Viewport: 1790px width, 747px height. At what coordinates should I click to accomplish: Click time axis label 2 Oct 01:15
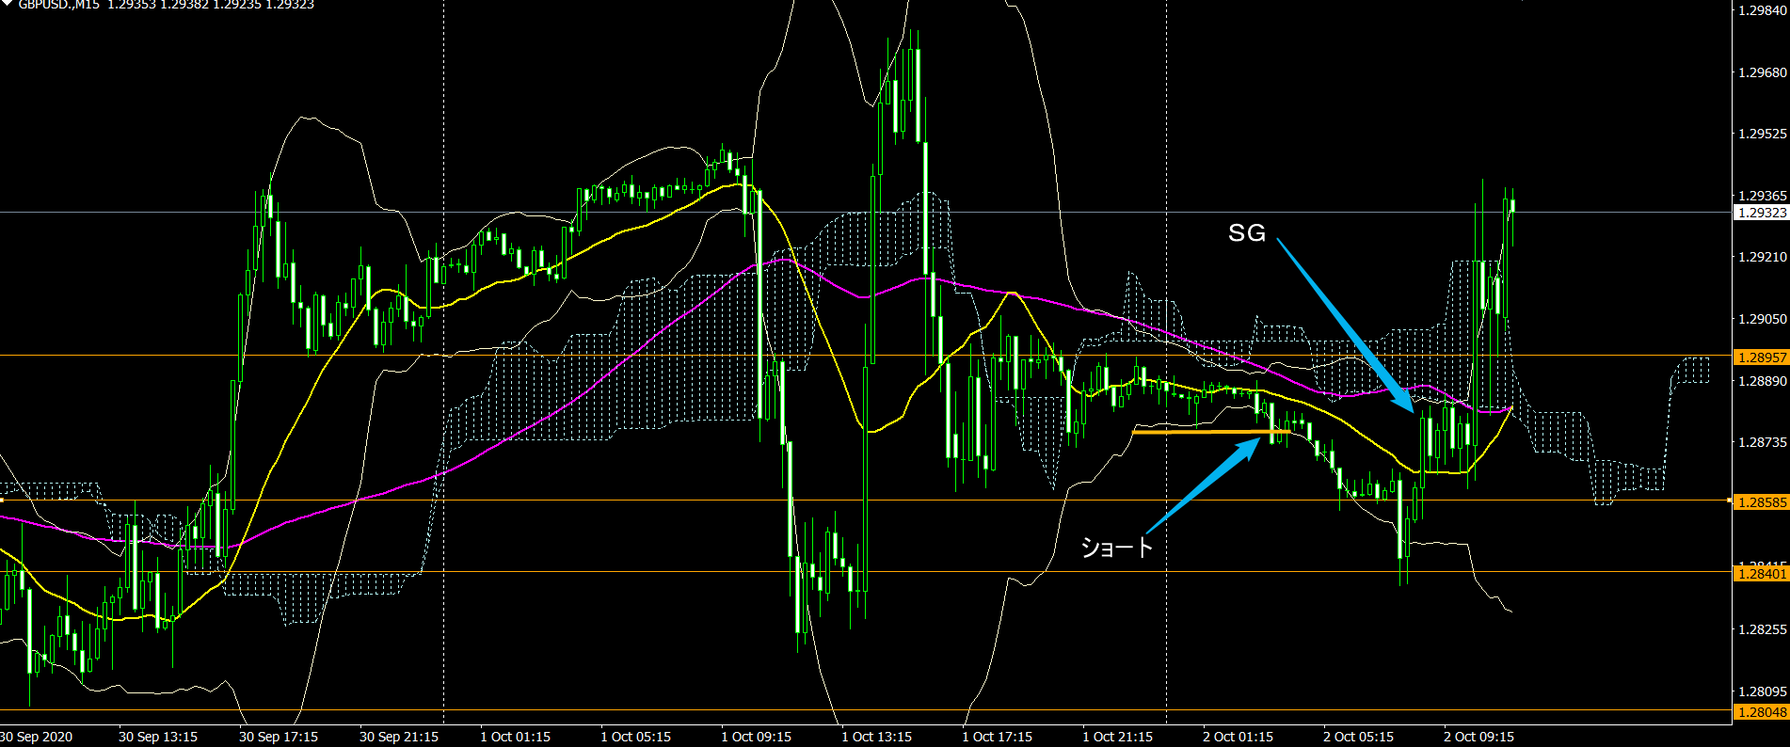1239,737
